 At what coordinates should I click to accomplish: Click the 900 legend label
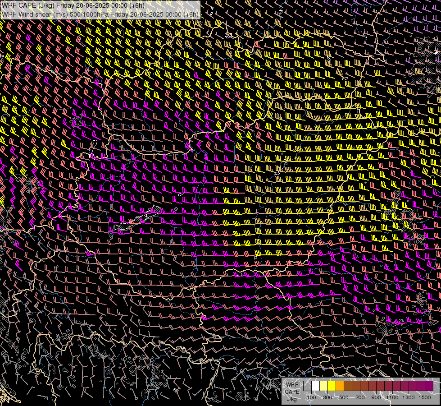click(x=376, y=397)
